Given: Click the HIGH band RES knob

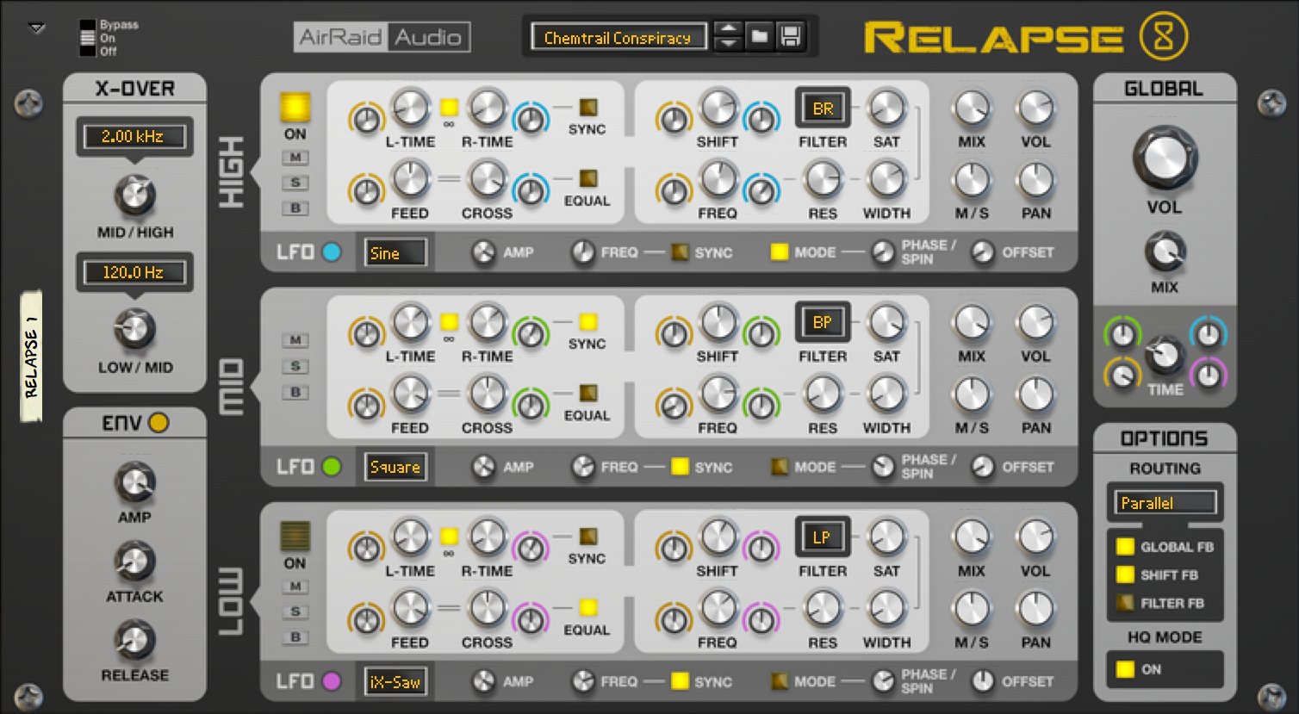Looking at the screenshot, I should 823,178.
